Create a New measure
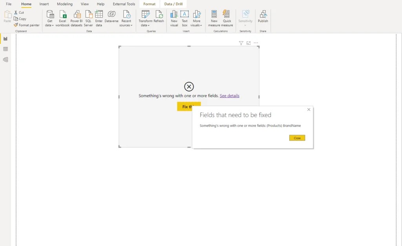The image size is (402, 246). tap(214, 18)
